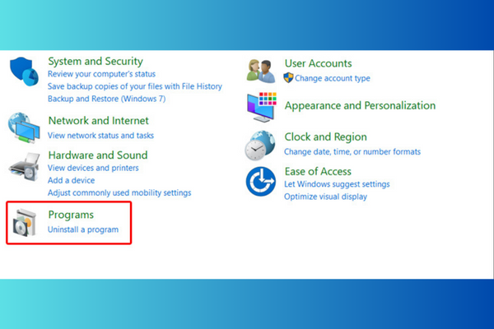
Task: Select View devices and printers
Action: pyautogui.click(x=93, y=168)
